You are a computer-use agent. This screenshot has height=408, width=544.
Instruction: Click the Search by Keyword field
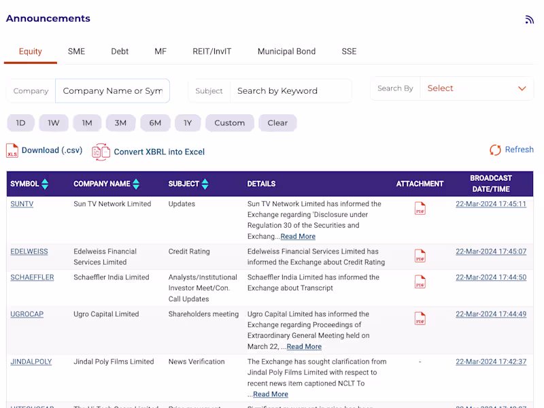291,91
